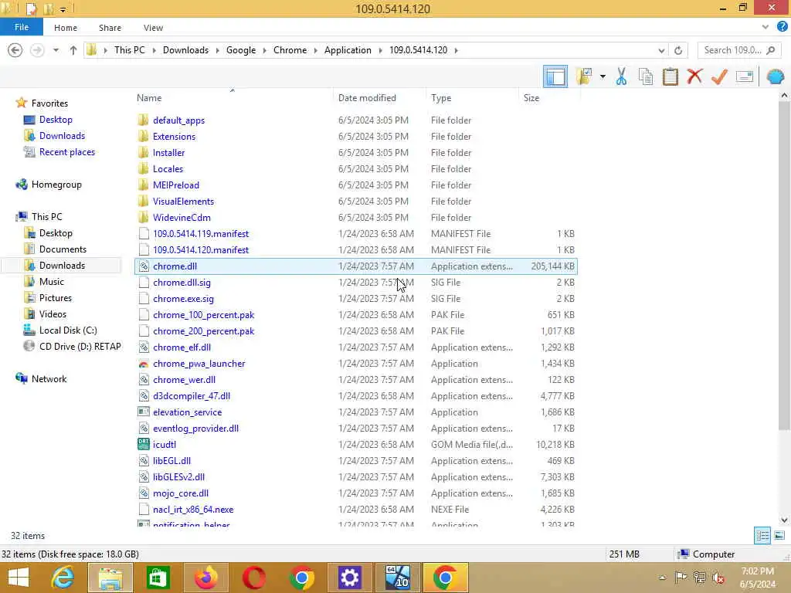
Task: Switch to Details view icon
Action: (762, 536)
